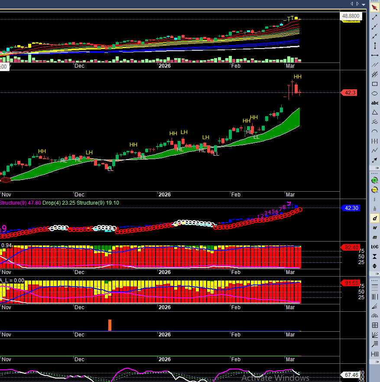The width and height of the screenshot is (380, 382).
Task: Select the Fibonacci arcs tool
Action: pyautogui.click(x=374, y=316)
